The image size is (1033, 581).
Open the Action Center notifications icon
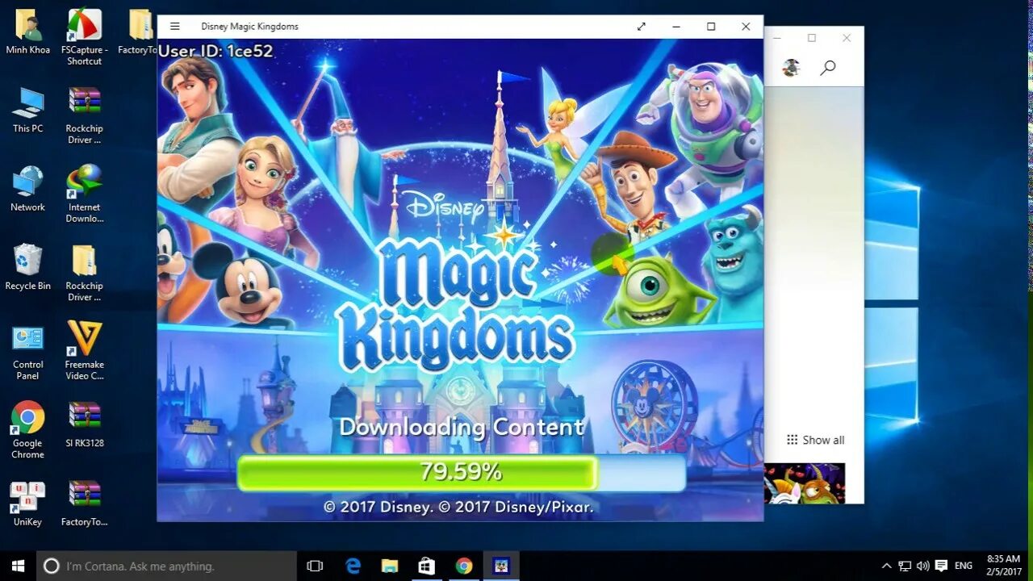pos(941,566)
